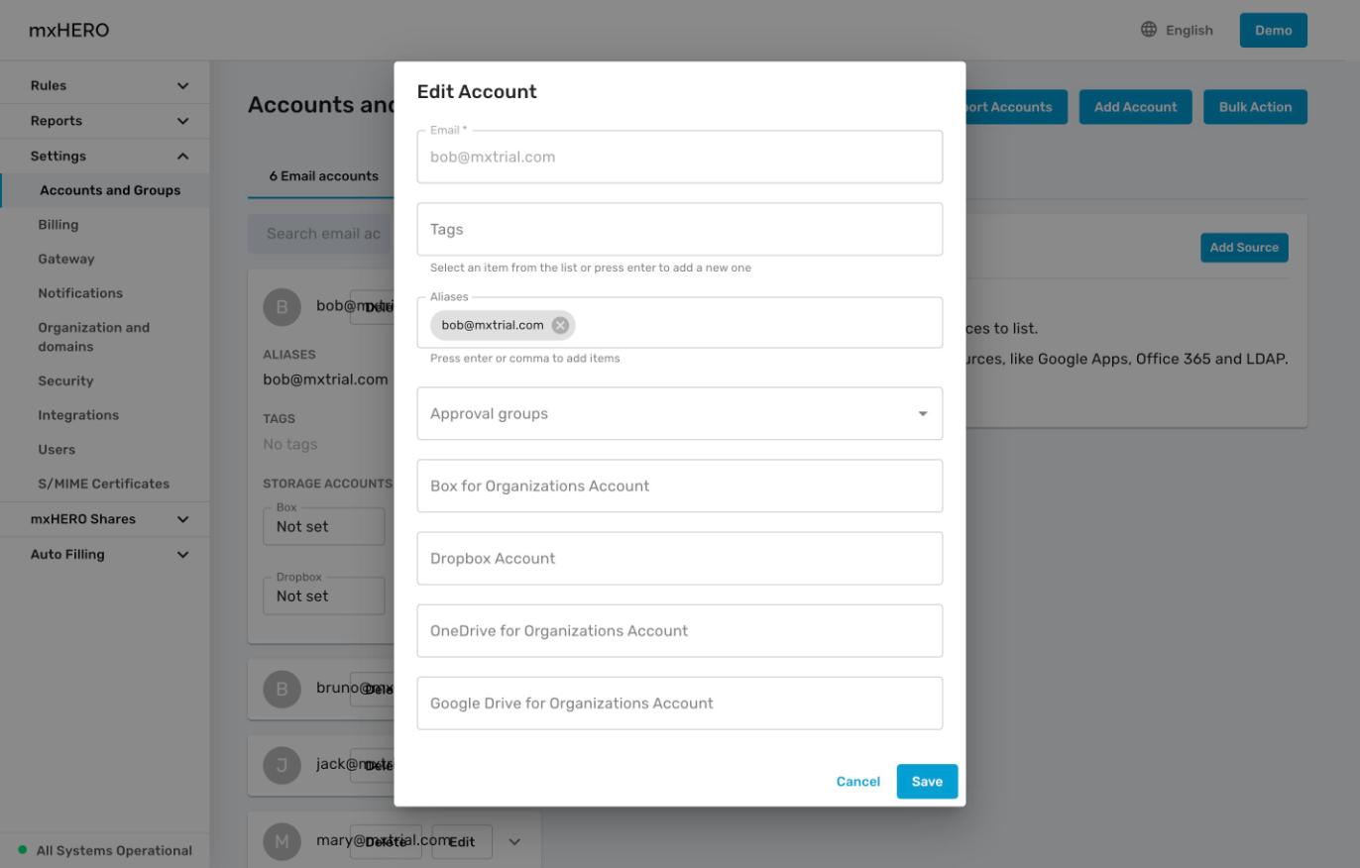The width and height of the screenshot is (1360, 868).
Task: Expand mary's account row chevron
Action: 514,841
